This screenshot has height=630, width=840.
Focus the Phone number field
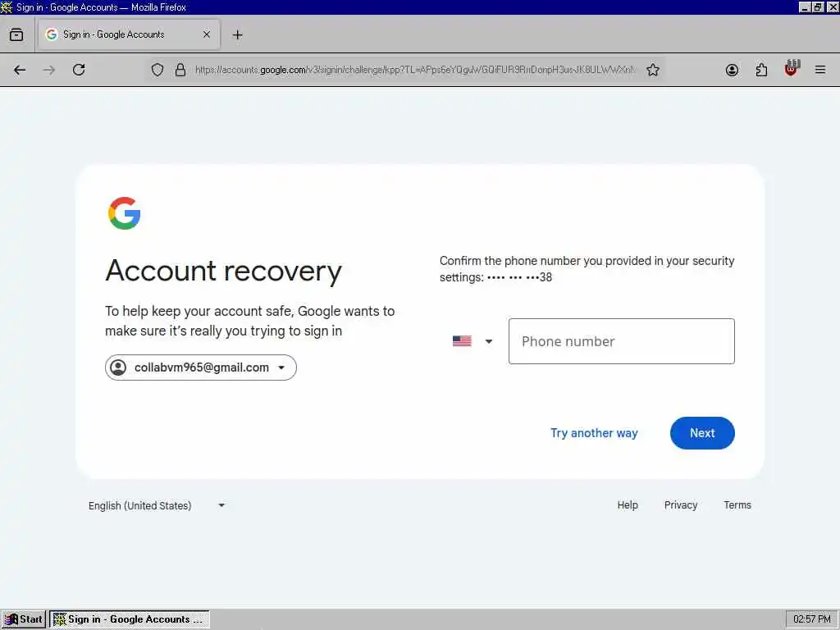click(x=622, y=341)
